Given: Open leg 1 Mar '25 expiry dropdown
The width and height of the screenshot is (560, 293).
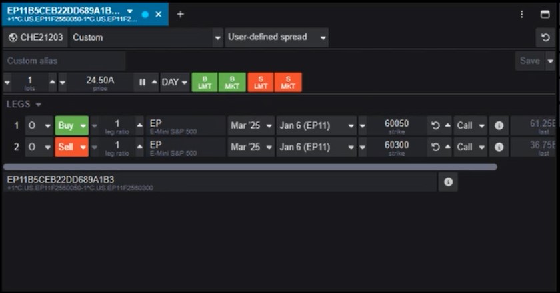Looking at the screenshot, I should tap(251, 125).
